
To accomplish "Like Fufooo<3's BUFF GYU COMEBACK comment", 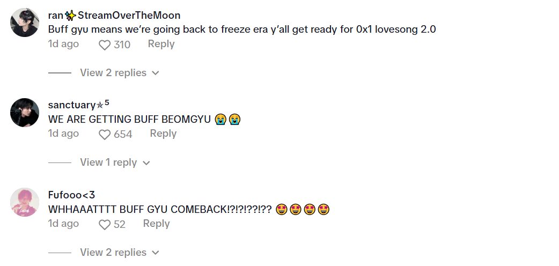I will point(105,225).
